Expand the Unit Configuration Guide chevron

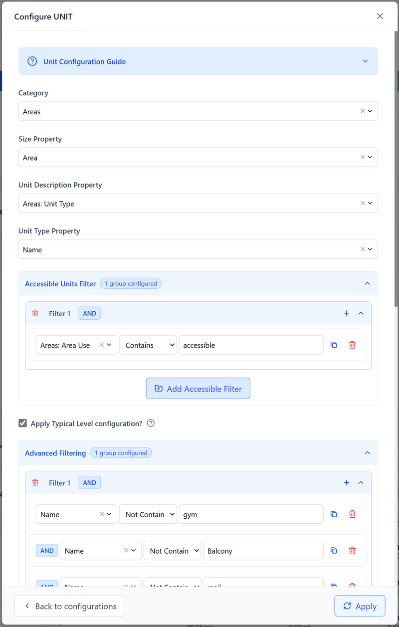(x=365, y=61)
